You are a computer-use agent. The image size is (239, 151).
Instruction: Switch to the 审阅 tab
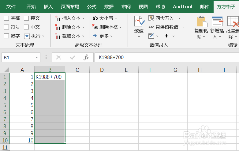pos(126,6)
